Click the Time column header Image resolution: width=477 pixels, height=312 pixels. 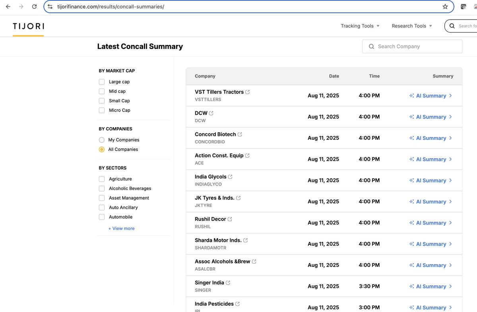pos(374,76)
